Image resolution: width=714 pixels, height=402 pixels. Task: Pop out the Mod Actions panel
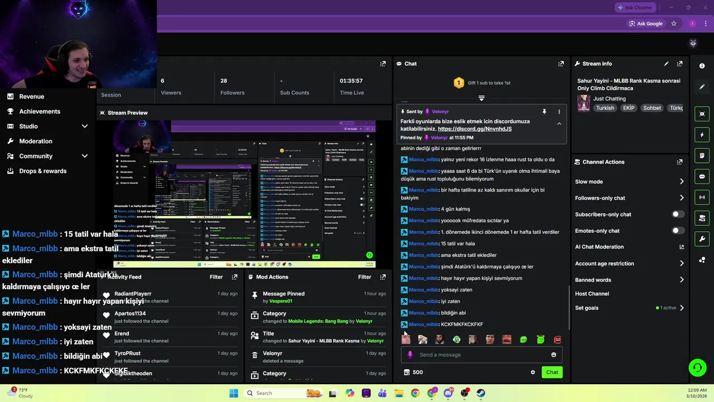click(x=383, y=277)
